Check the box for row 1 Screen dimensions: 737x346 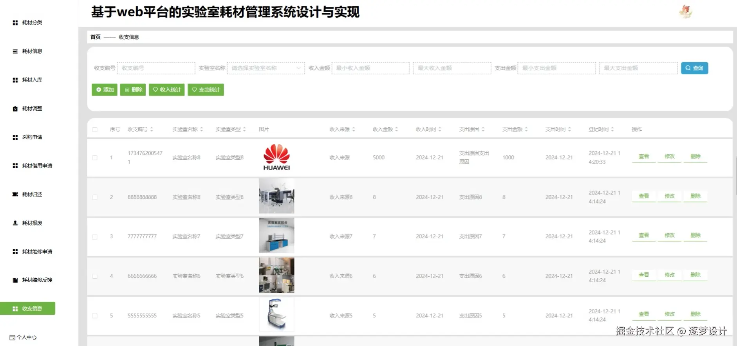tap(95, 158)
